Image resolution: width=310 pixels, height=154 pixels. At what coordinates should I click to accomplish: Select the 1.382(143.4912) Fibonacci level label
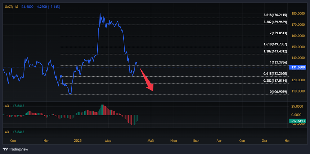(275, 51)
